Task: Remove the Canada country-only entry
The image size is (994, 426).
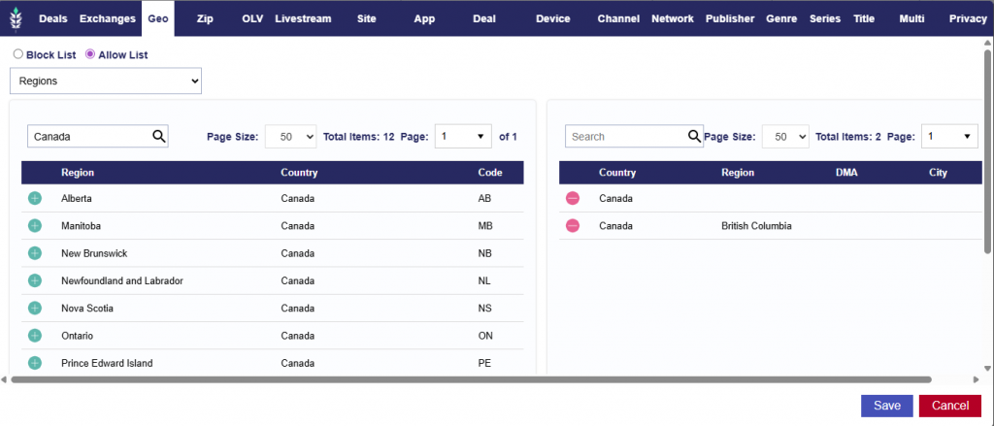Action: pos(573,199)
